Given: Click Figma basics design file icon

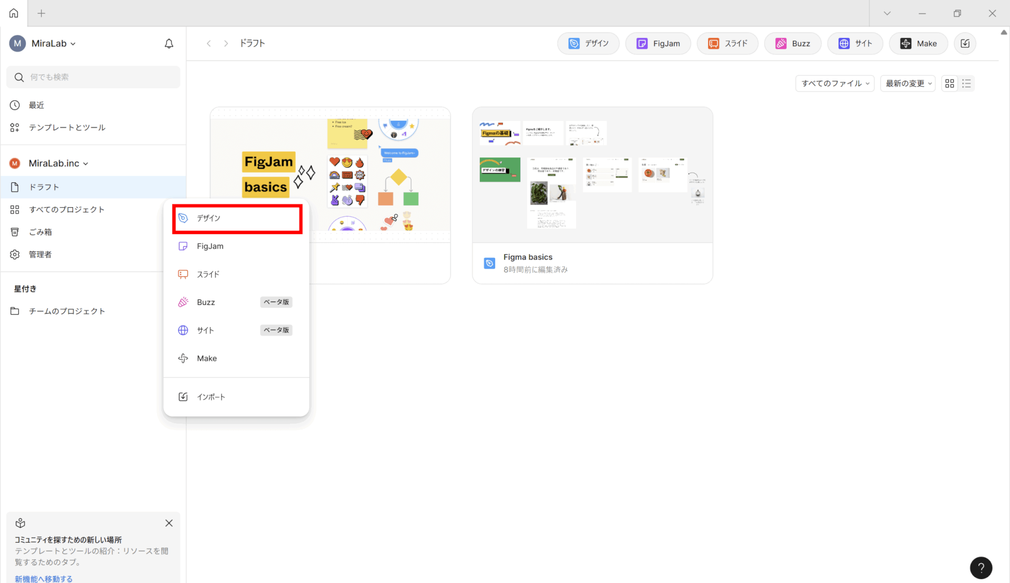Looking at the screenshot, I should tap(489, 263).
